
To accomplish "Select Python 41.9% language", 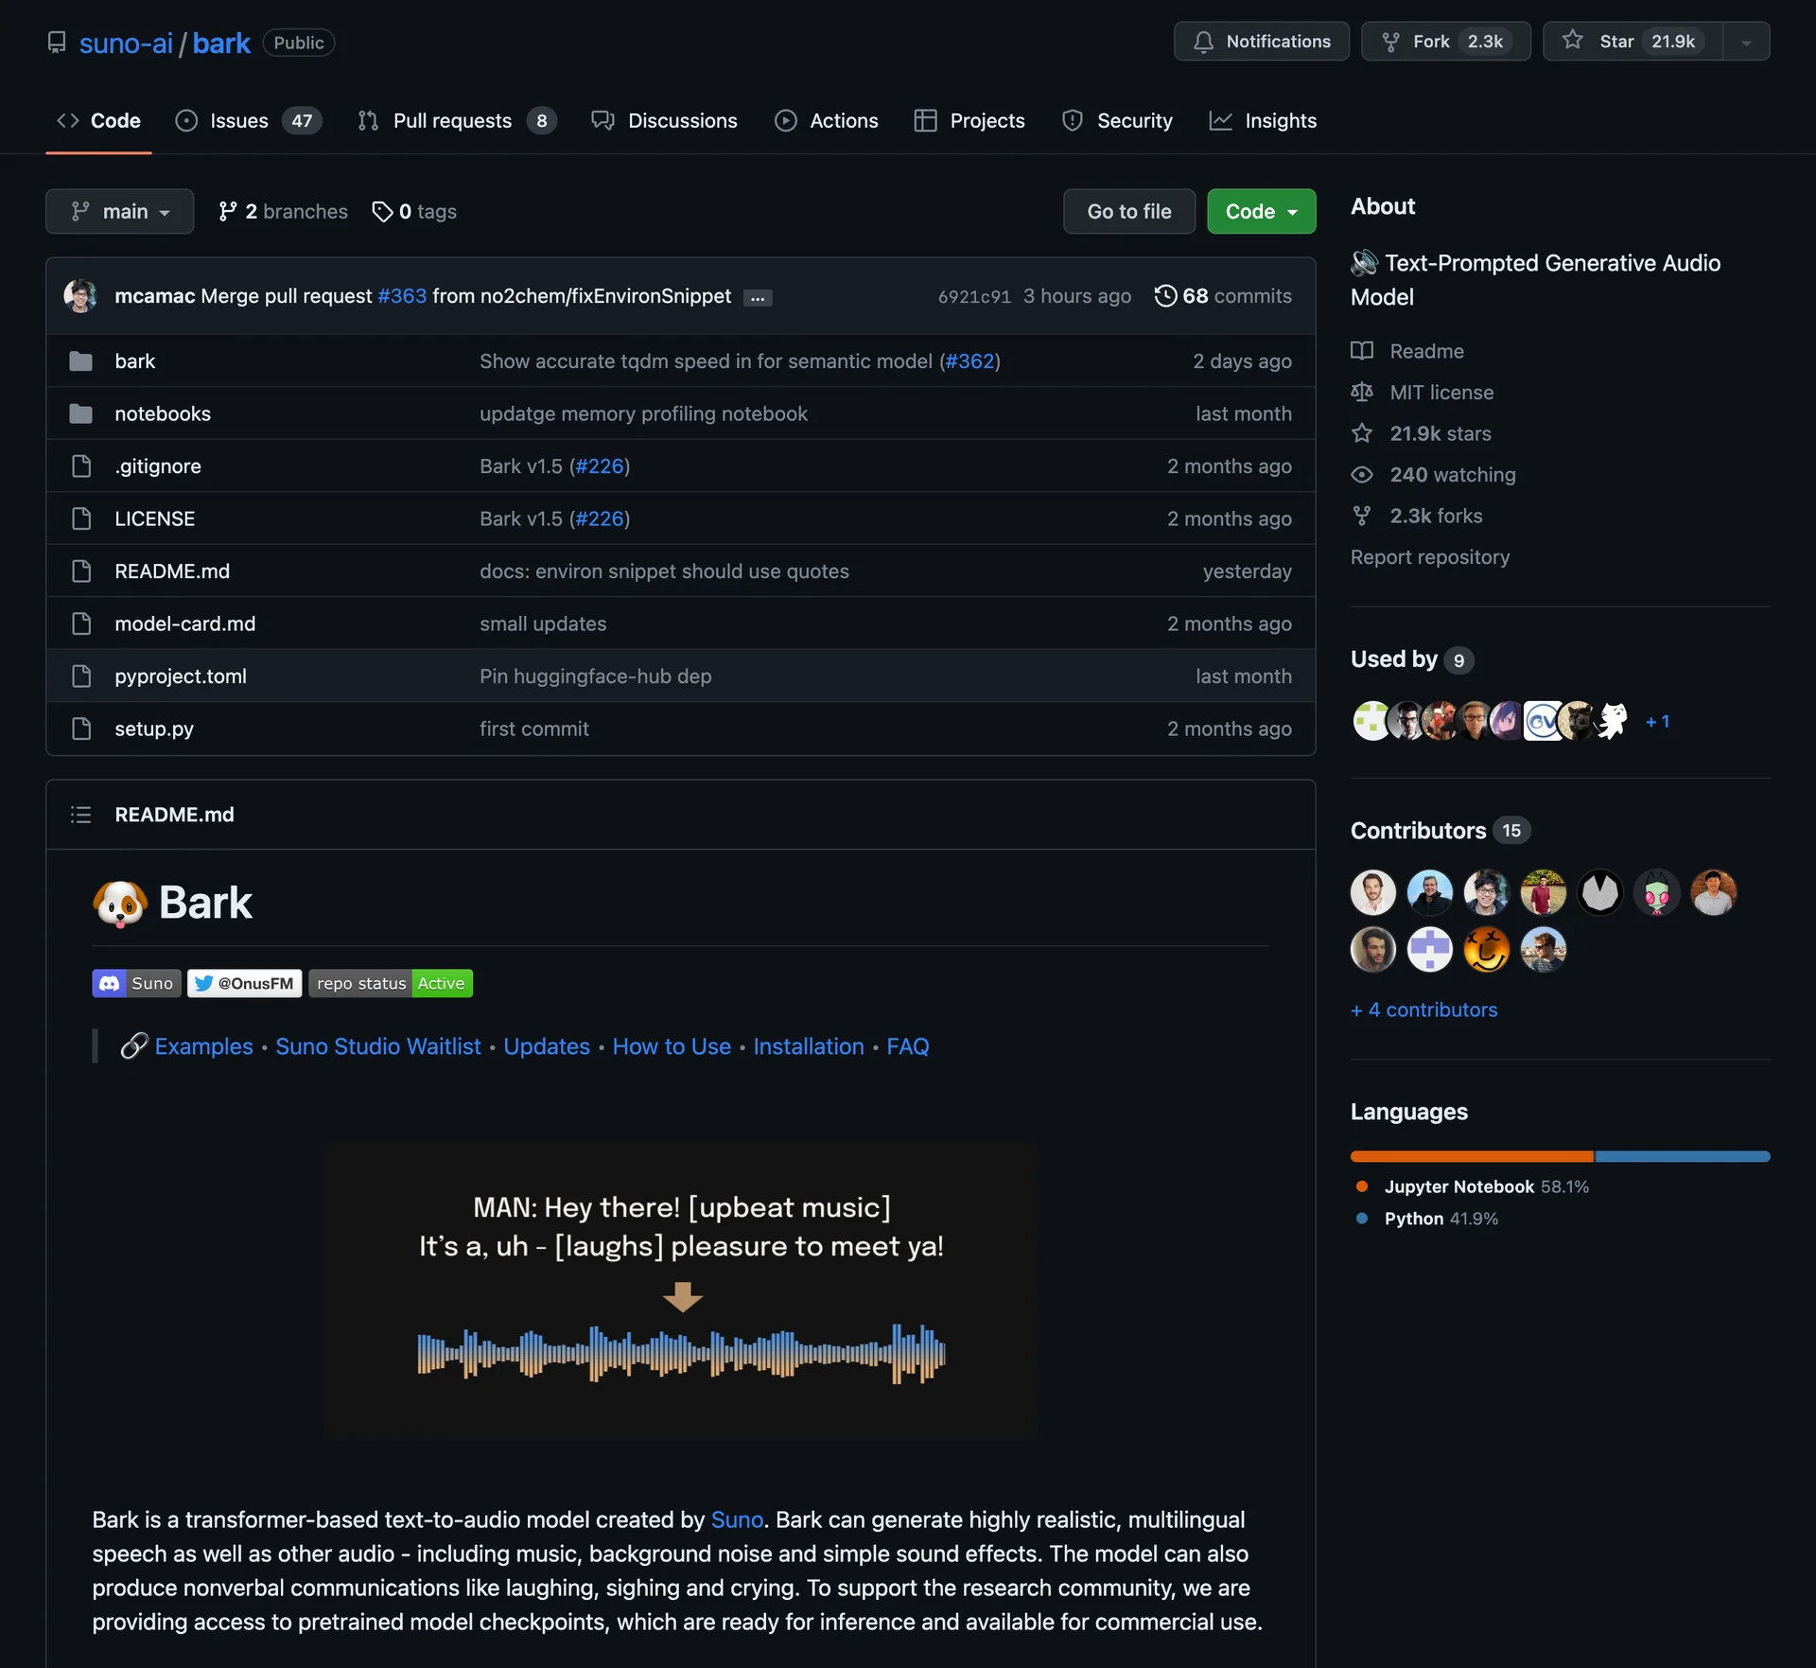I will (1426, 1220).
